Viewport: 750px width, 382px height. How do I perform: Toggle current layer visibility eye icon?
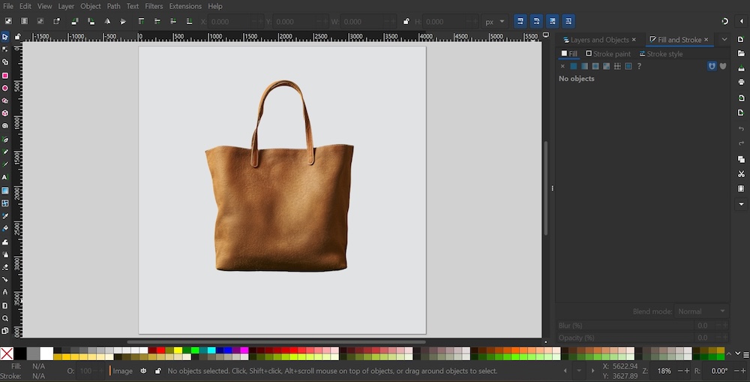(x=143, y=371)
